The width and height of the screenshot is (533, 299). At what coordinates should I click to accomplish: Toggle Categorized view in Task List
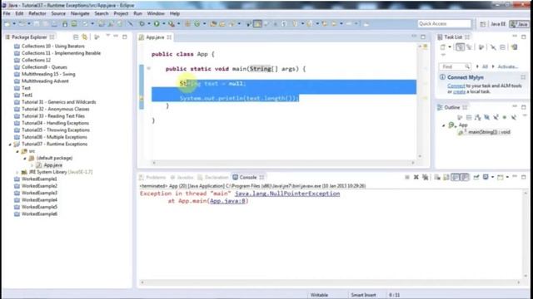[x=460, y=47]
